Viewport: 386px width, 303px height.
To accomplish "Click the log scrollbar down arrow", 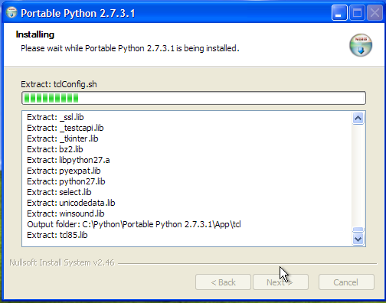I will point(358,239).
